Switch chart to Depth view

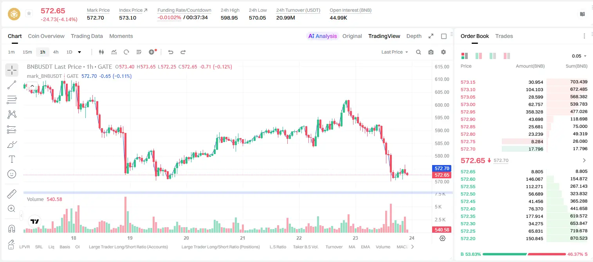point(414,36)
